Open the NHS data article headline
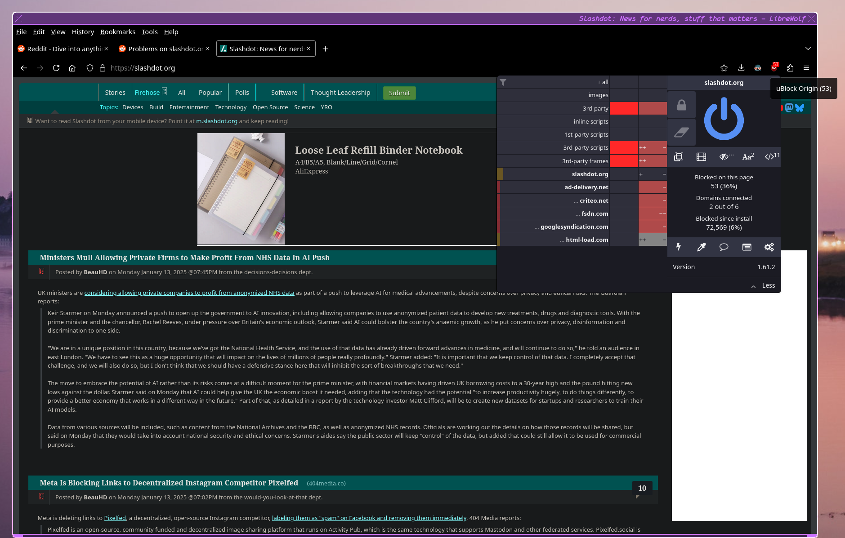 click(184, 258)
